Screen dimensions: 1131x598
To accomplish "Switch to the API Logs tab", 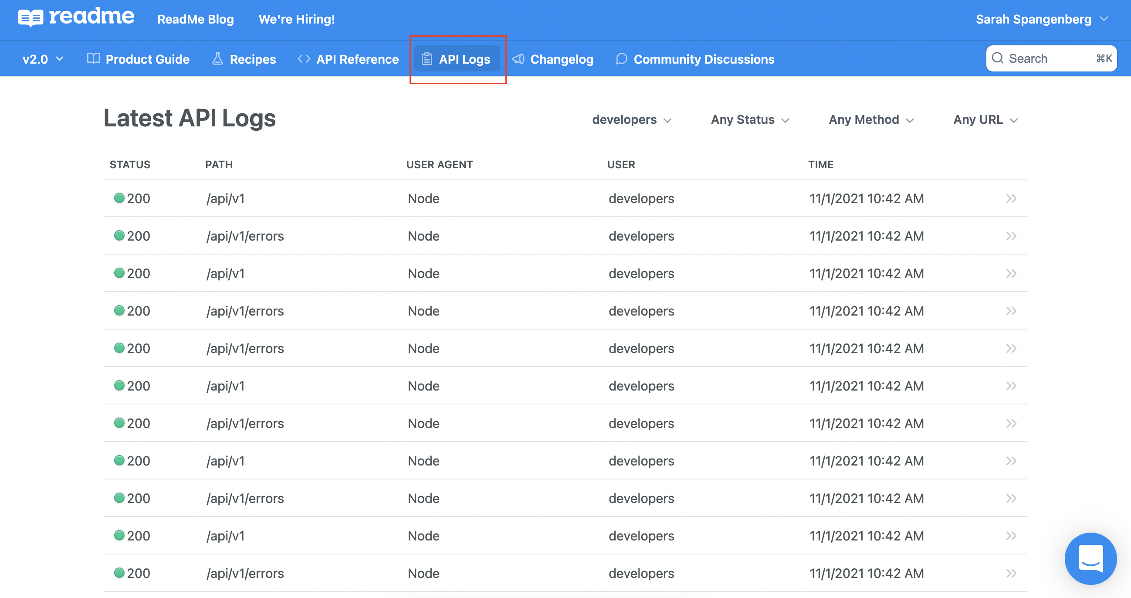I will (457, 59).
